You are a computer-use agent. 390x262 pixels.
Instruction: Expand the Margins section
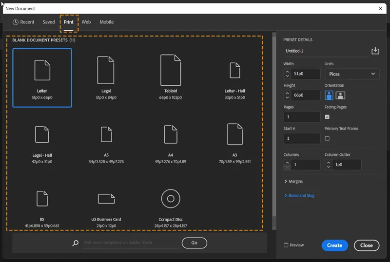[x=293, y=182]
